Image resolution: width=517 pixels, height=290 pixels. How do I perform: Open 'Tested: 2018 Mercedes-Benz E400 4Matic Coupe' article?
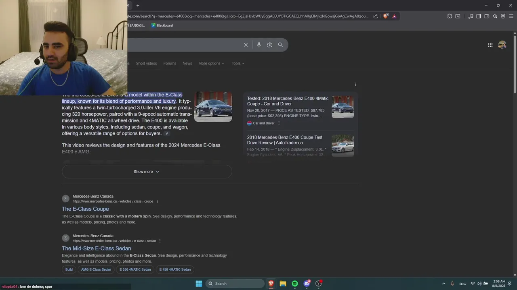point(288,101)
